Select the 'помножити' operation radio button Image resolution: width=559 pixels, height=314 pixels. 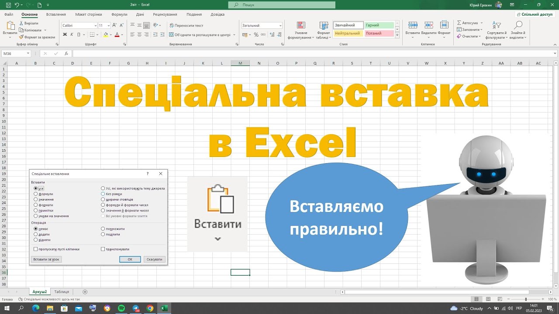(103, 229)
